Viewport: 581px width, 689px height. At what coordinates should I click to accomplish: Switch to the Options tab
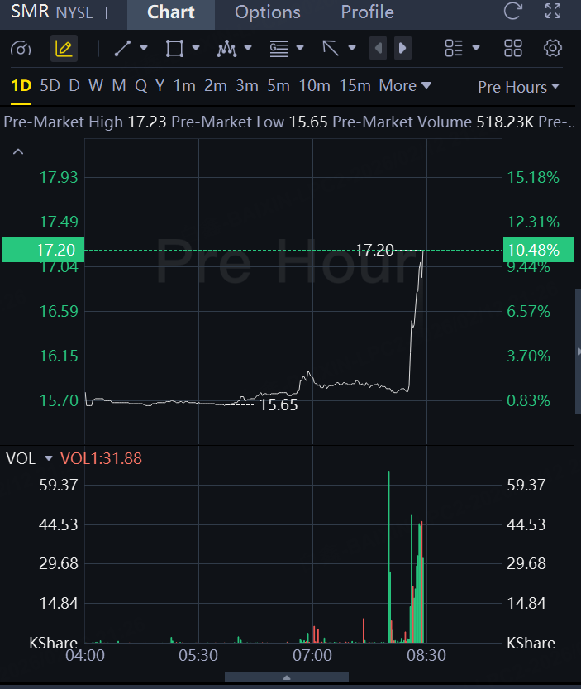[x=267, y=12]
